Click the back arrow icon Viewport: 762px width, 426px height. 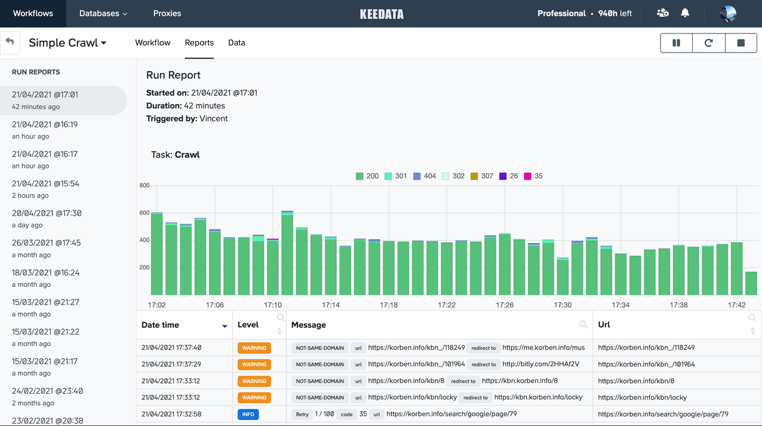coord(9,42)
